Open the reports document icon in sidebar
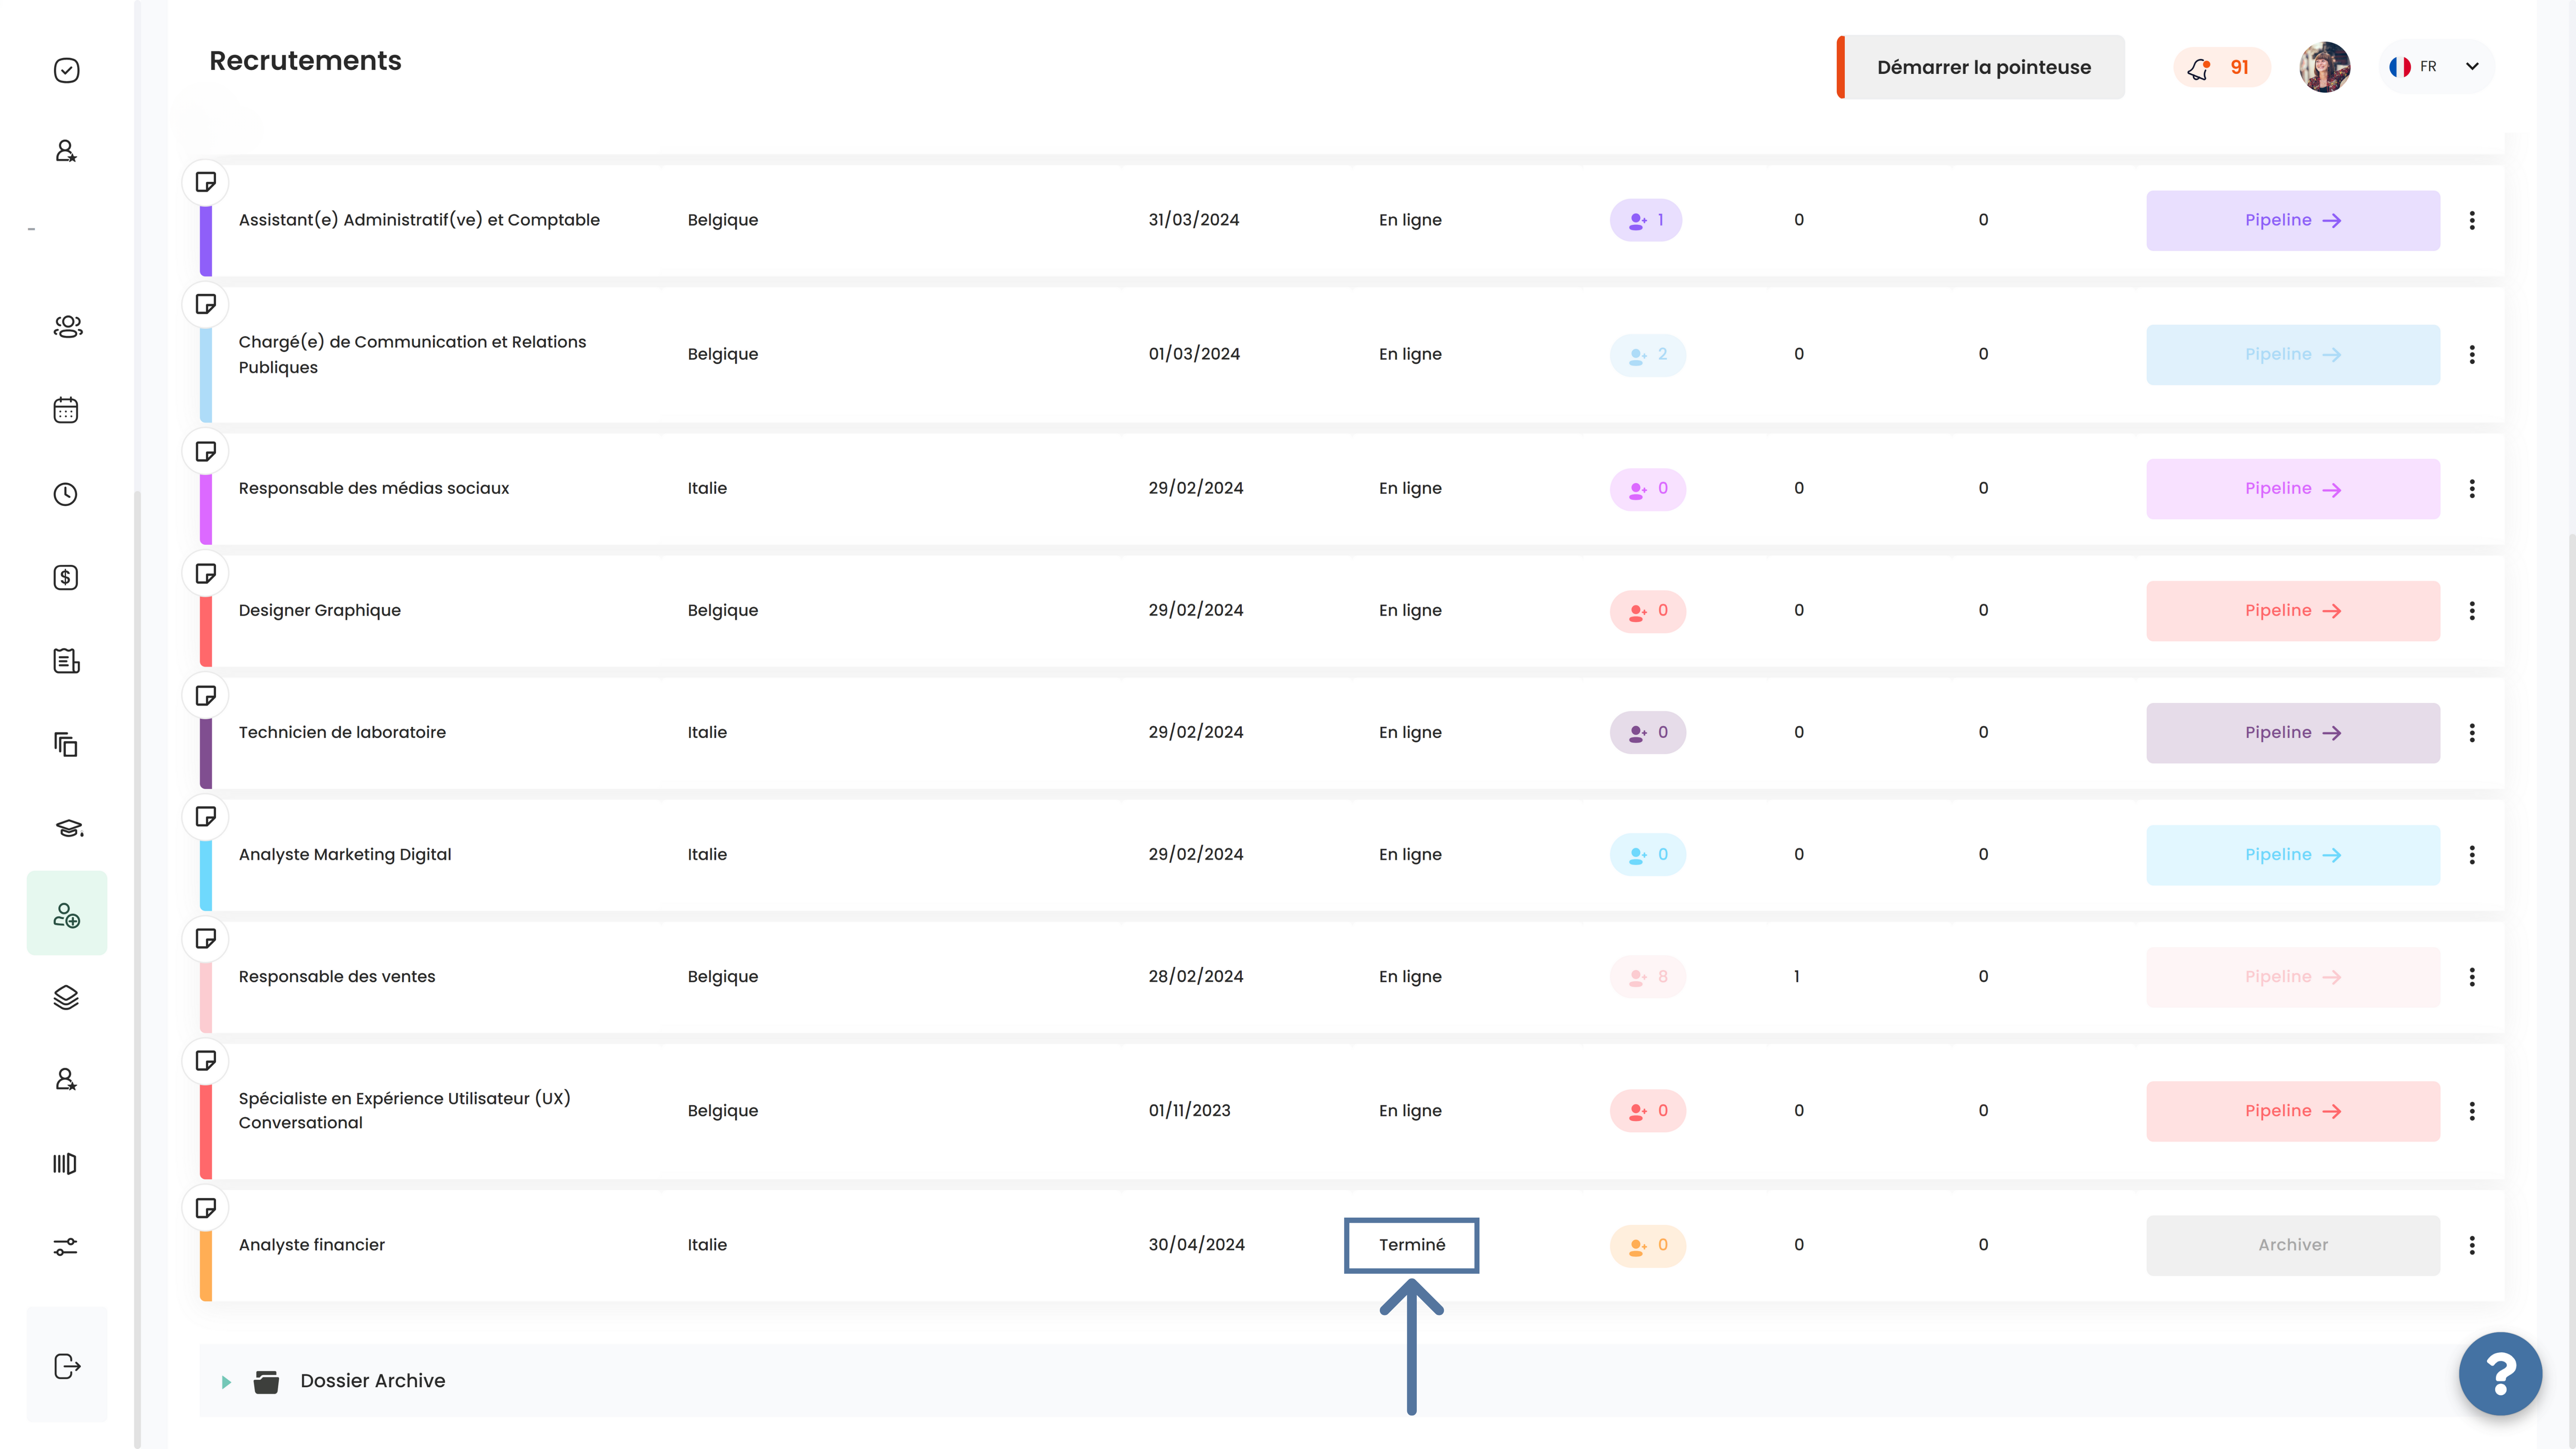The height and width of the screenshot is (1449, 2576). pyautogui.click(x=66, y=661)
